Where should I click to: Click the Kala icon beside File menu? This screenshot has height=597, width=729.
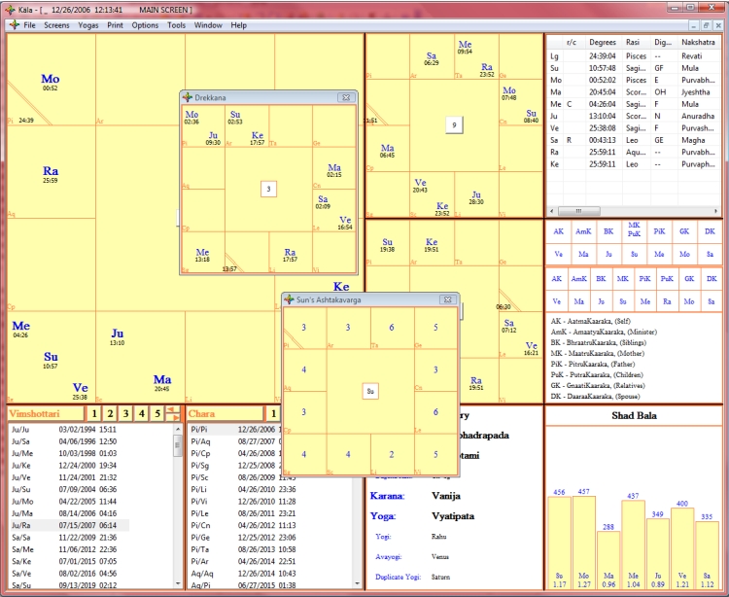pyautogui.click(x=15, y=25)
